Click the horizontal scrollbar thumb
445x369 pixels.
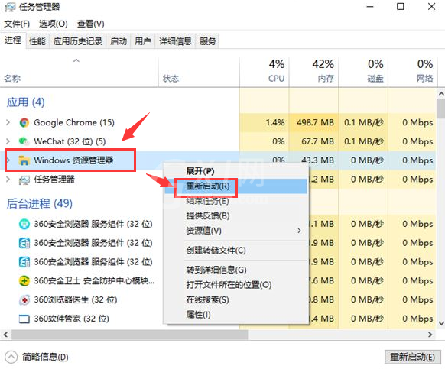coord(130,335)
